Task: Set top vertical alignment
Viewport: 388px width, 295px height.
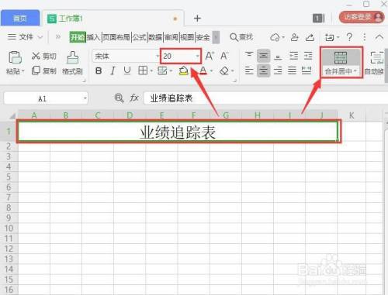Action: 249,55
